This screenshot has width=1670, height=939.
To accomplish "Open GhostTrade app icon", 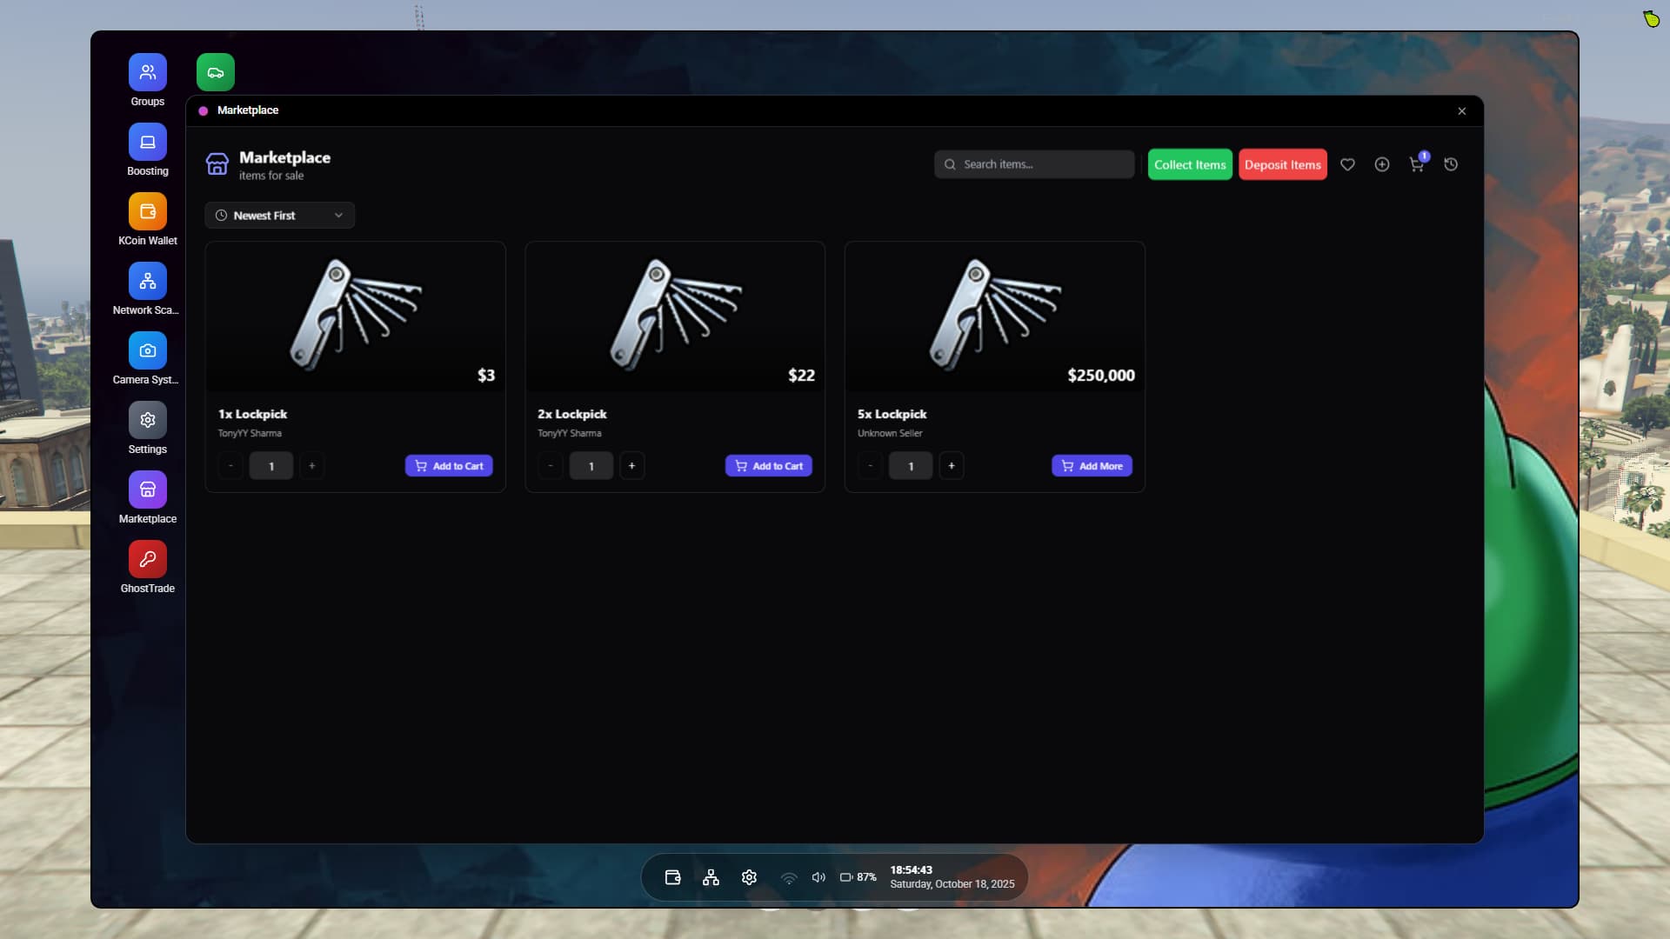I will (147, 559).
